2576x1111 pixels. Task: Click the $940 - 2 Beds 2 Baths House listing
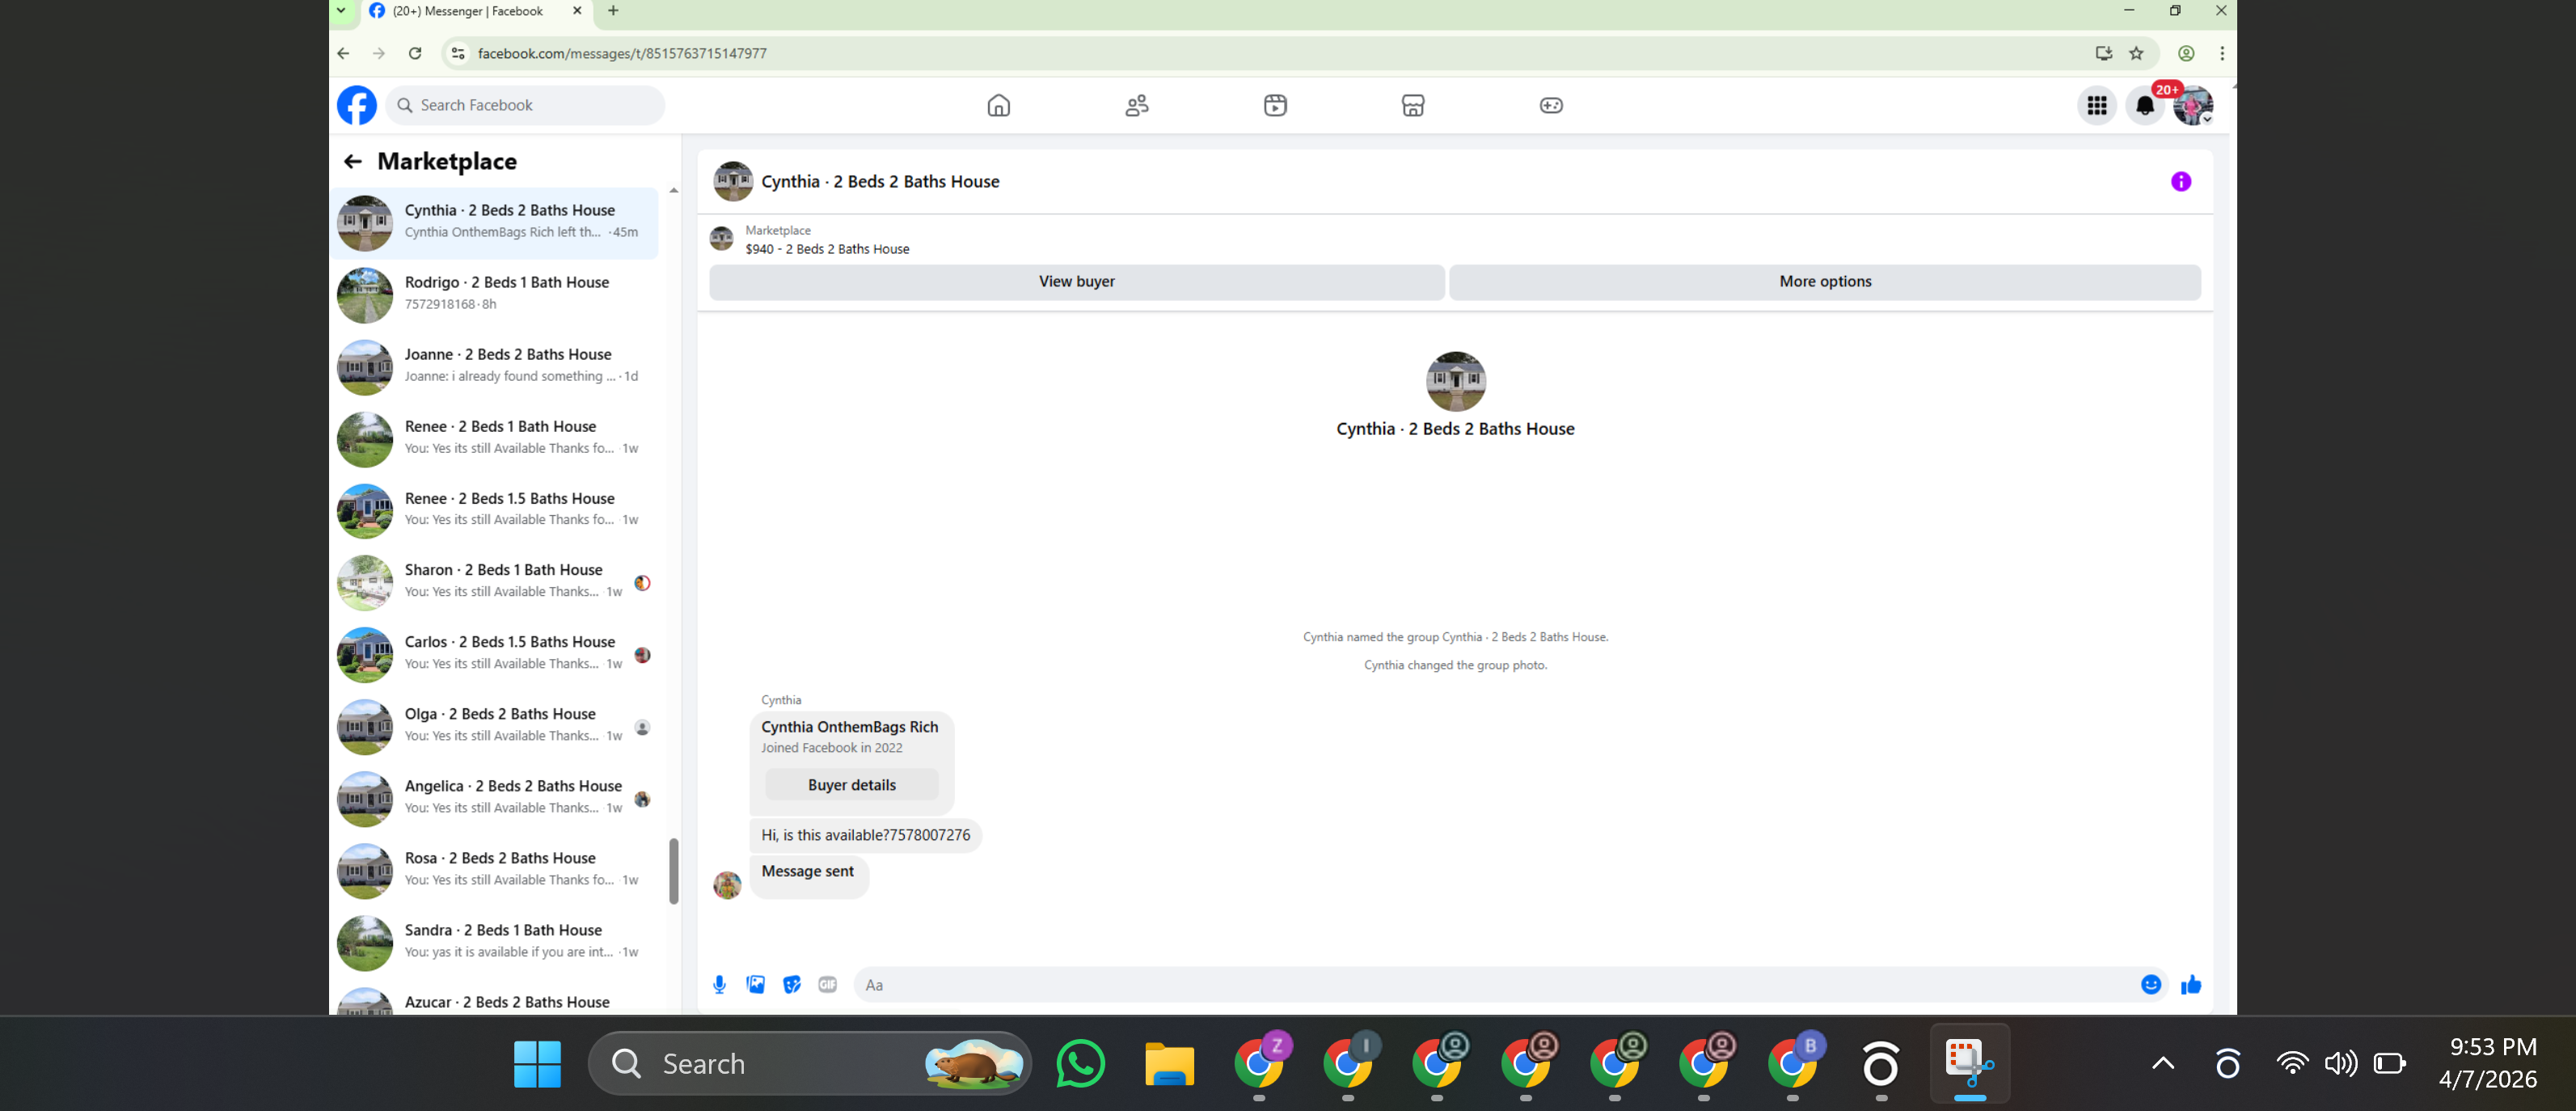[x=827, y=249]
